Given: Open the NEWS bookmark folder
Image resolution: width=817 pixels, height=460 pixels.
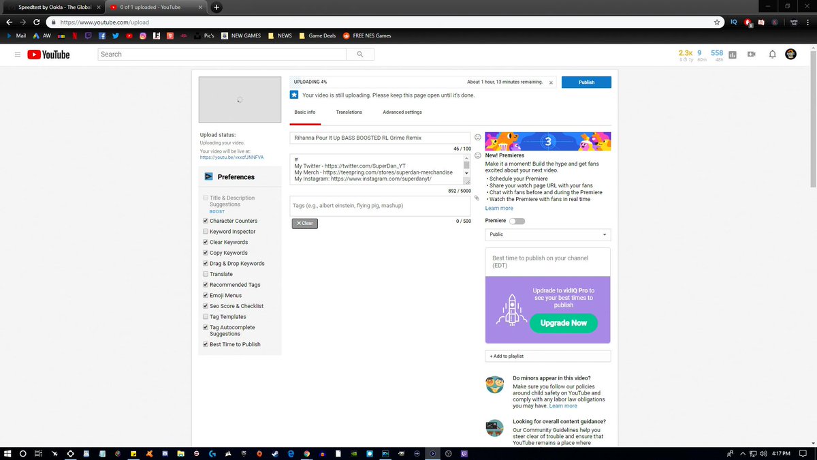Looking at the screenshot, I should tap(281, 35).
